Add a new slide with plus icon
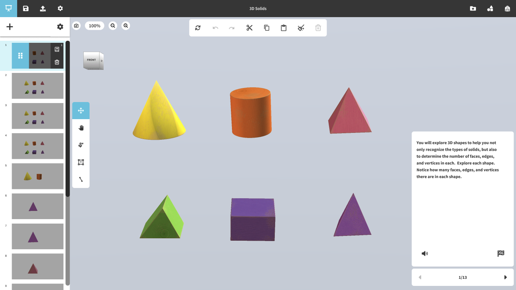516x290 pixels. pyautogui.click(x=10, y=27)
